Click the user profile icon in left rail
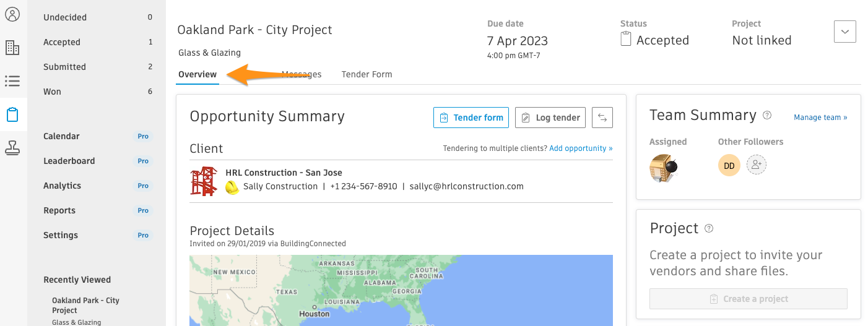Screen dimensions: 868x326 (12, 14)
